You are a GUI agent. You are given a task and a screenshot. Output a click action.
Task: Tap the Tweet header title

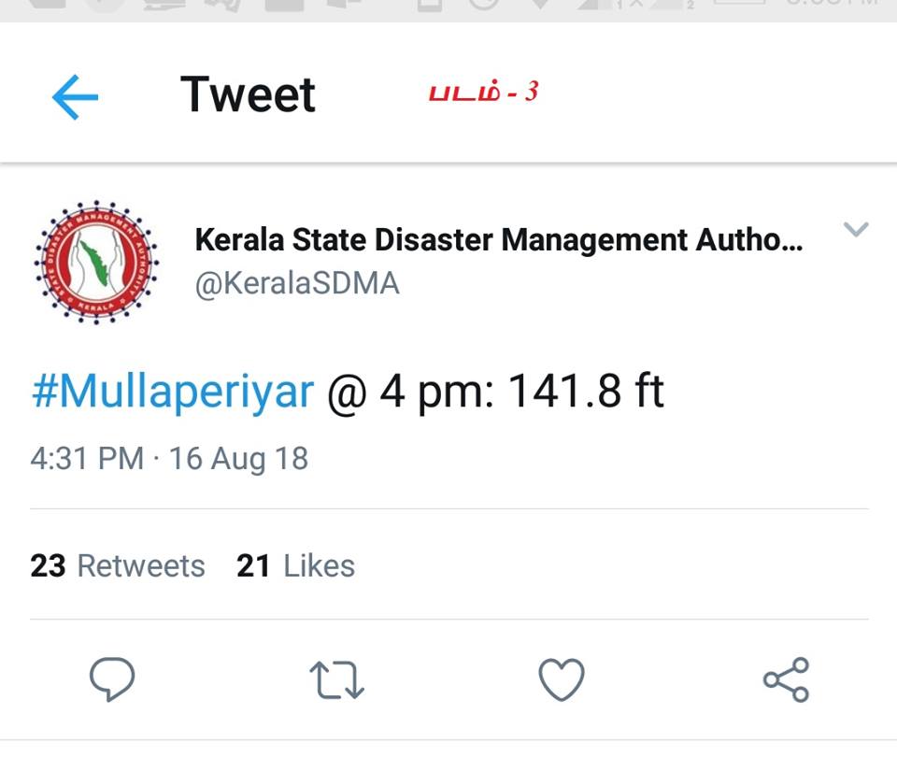coord(248,94)
